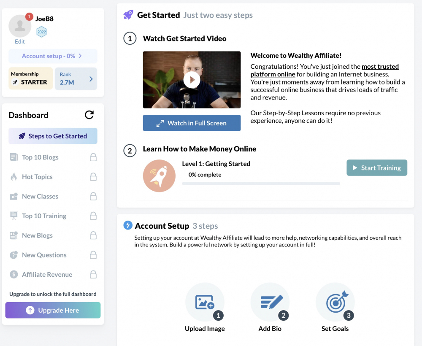Click the Upgrade Here button
422x346 pixels.
53,310
